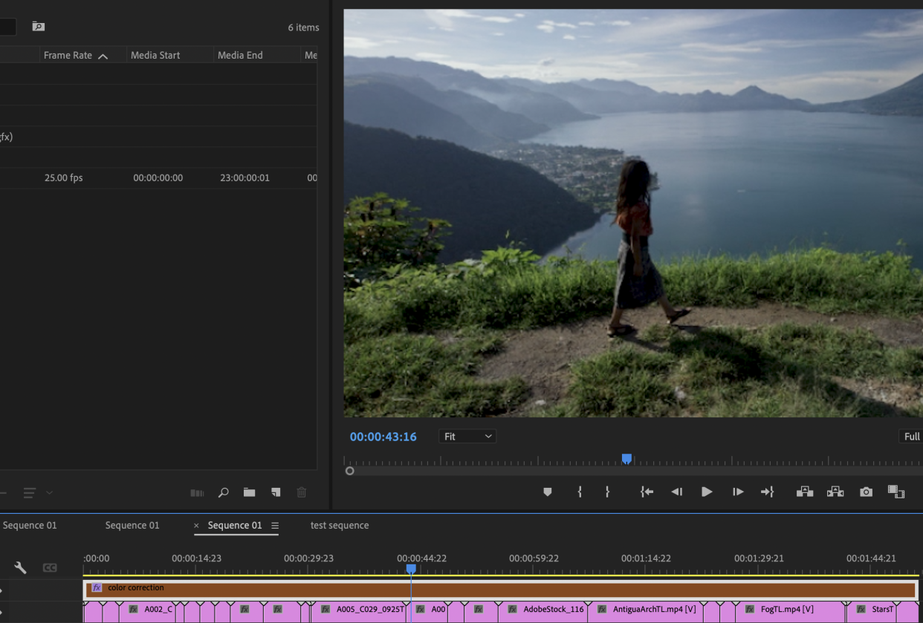The width and height of the screenshot is (923, 623).
Task: Jump to the Out point
Action: point(768,492)
